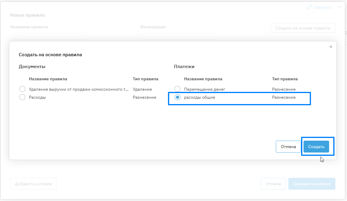Image resolution: width=347 pixels, height=201 pixels.
Task: Click the Удаление rule type cell
Action: (x=142, y=89)
